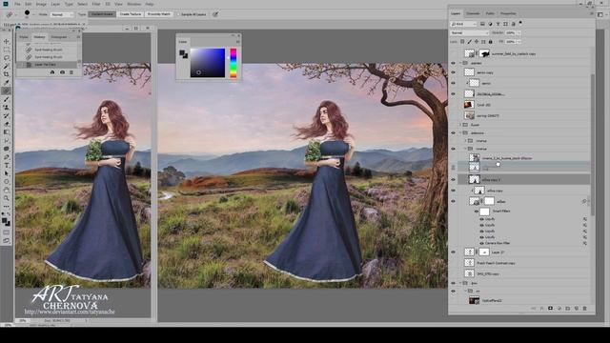Screen dimensions: 610x343
Task: Toggle visibility of first Liquify smart filter
Action: (481, 219)
